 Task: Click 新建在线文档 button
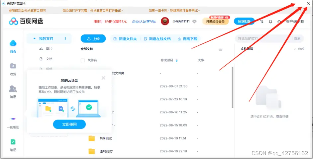tap(157, 39)
